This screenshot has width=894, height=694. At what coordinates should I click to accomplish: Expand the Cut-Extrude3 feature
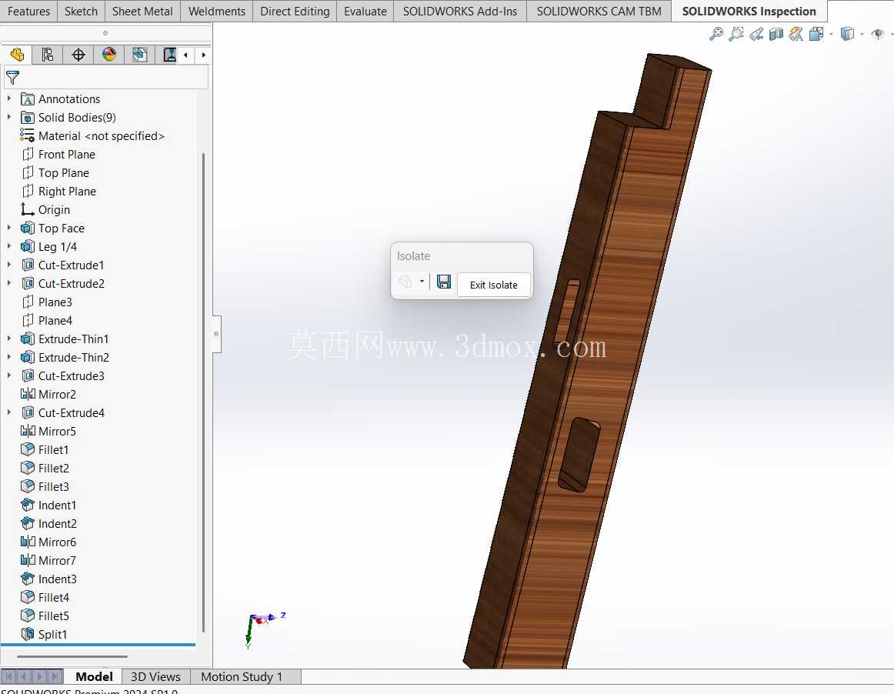9,375
